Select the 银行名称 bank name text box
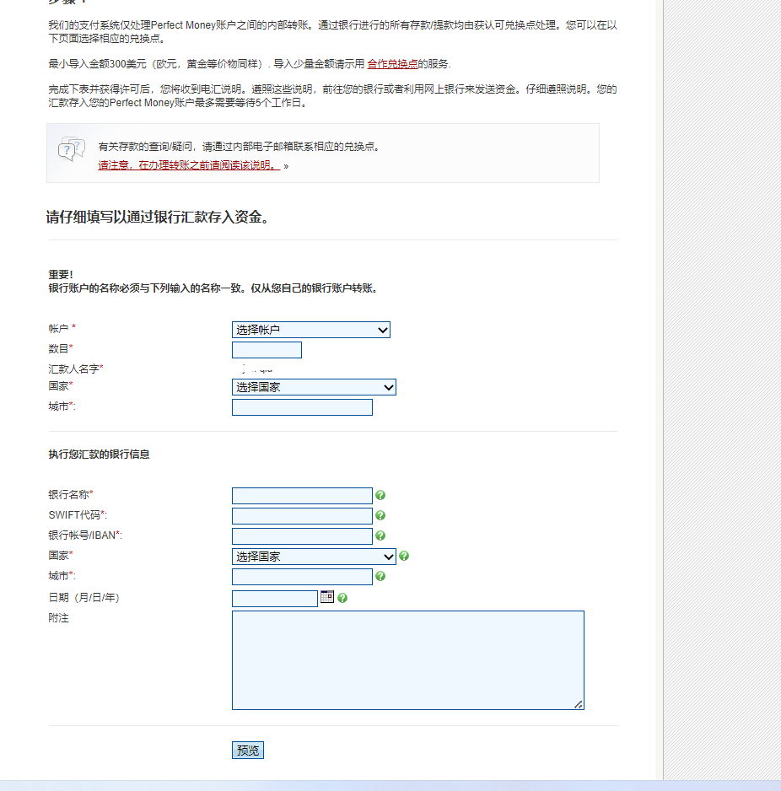The width and height of the screenshot is (781, 791). coord(302,496)
